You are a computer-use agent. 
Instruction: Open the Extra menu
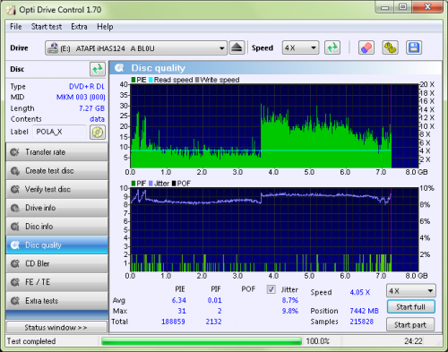(x=79, y=27)
